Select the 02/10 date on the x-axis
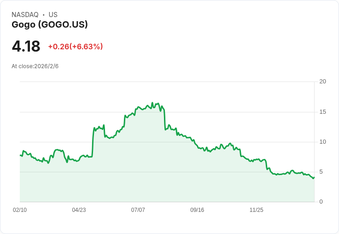The image size is (339, 234). 20,210
